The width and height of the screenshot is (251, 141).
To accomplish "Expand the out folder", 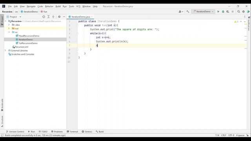I will pyautogui.click(x=9, y=29).
